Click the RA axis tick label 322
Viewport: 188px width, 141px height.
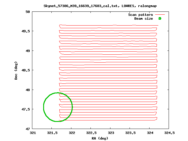coord(72,133)
